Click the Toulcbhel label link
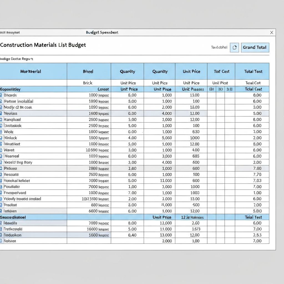Viewport: 284px width, 284px height. pyautogui.click(x=219, y=47)
